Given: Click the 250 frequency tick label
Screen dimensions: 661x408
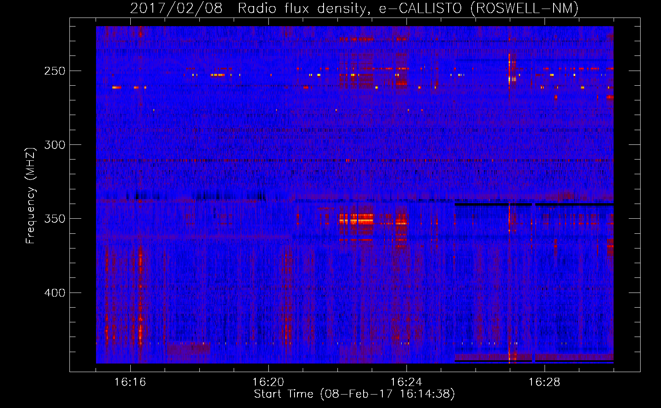Looking at the screenshot, I should pyautogui.click(x=54, y=71).
